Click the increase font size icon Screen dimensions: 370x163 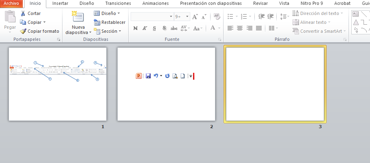[195, 17]
